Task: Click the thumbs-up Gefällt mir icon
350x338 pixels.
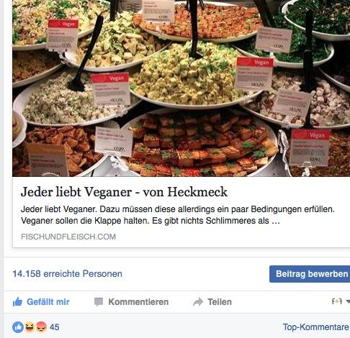Action: [17, 302]
